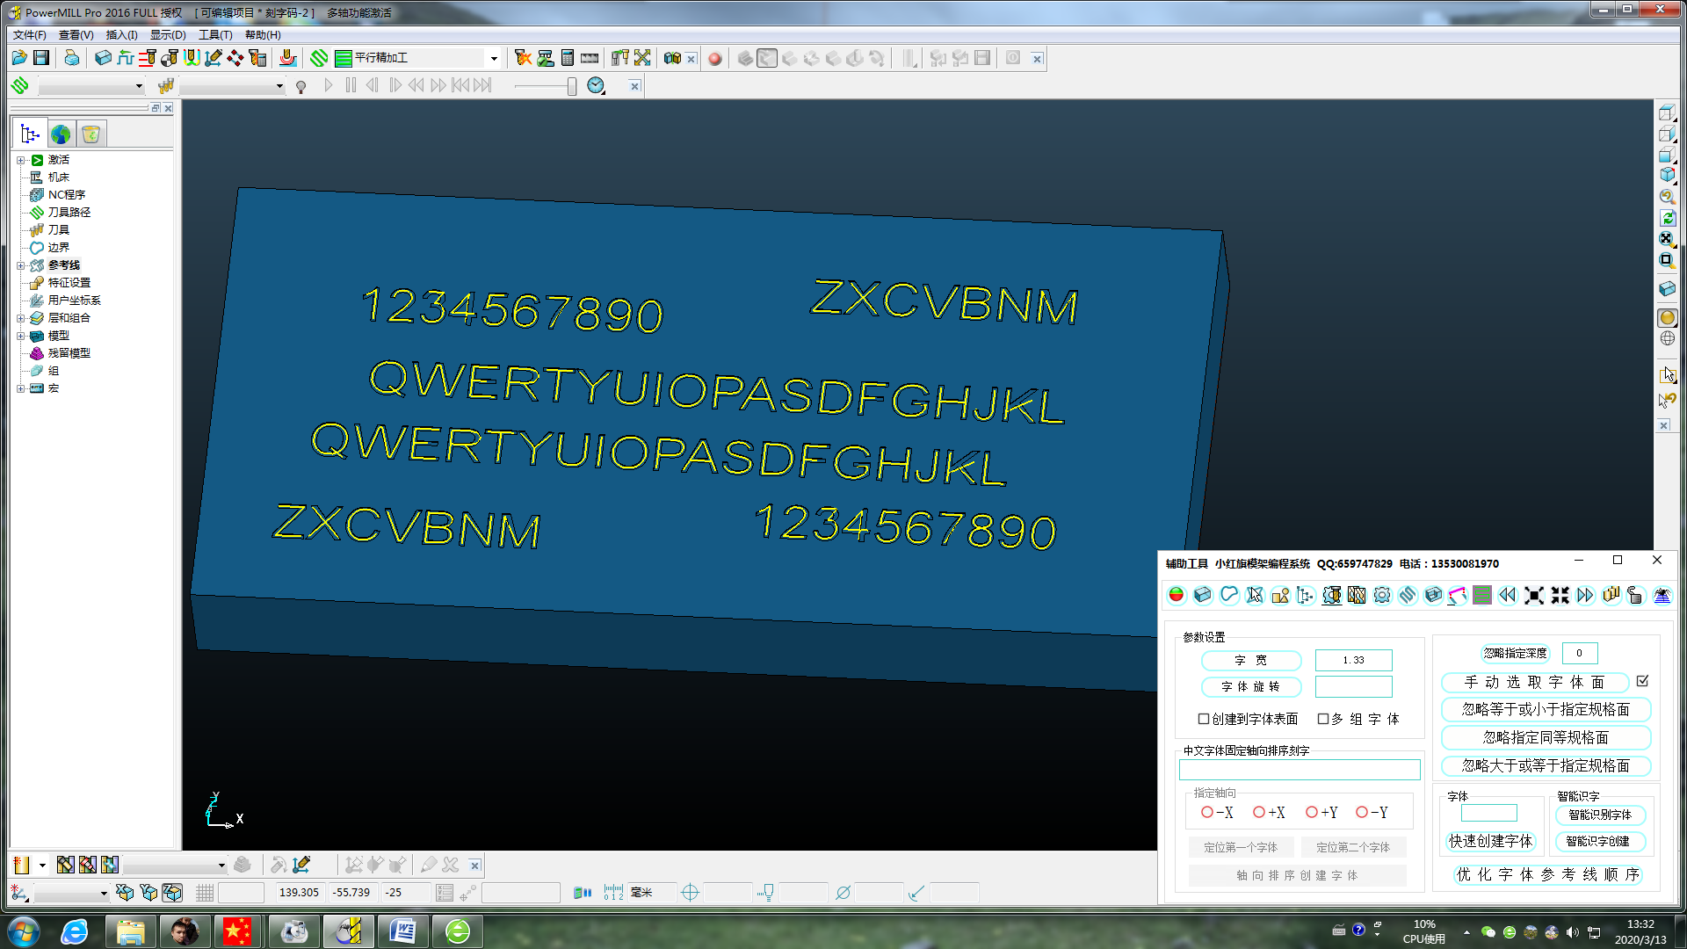Open the explorer tree tab icon
The image size is (1687, 949).
(x=30, y=134)
